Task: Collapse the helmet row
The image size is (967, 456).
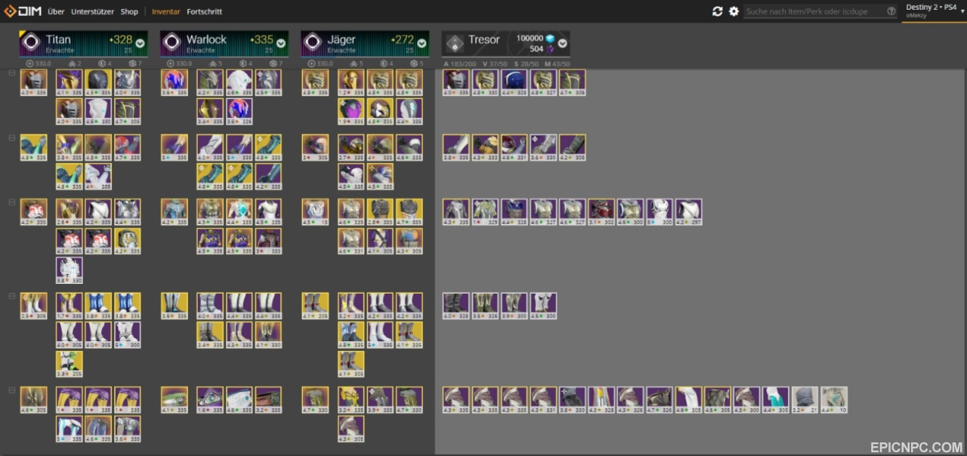Action: pyautogui.click(x=11, y=72)
